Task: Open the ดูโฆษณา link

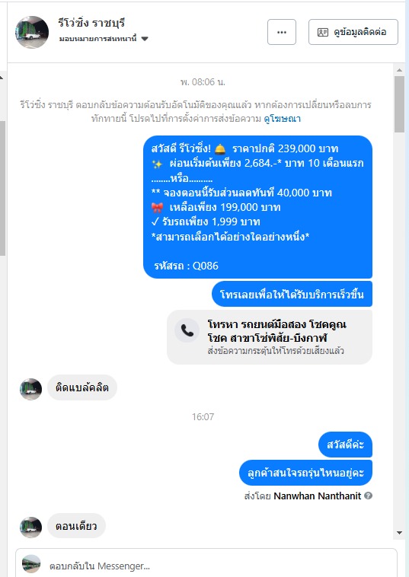Action: [x=282, y=119]
